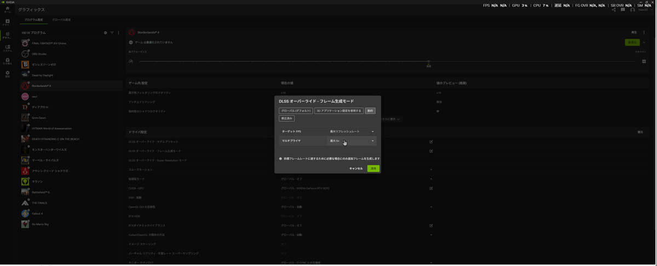This screenshot has width=657, height=266.
Task: Edit the DLSS オーバーライド - モデルプリセット setting
Action: pyautogui.click(x=431, y=141)
